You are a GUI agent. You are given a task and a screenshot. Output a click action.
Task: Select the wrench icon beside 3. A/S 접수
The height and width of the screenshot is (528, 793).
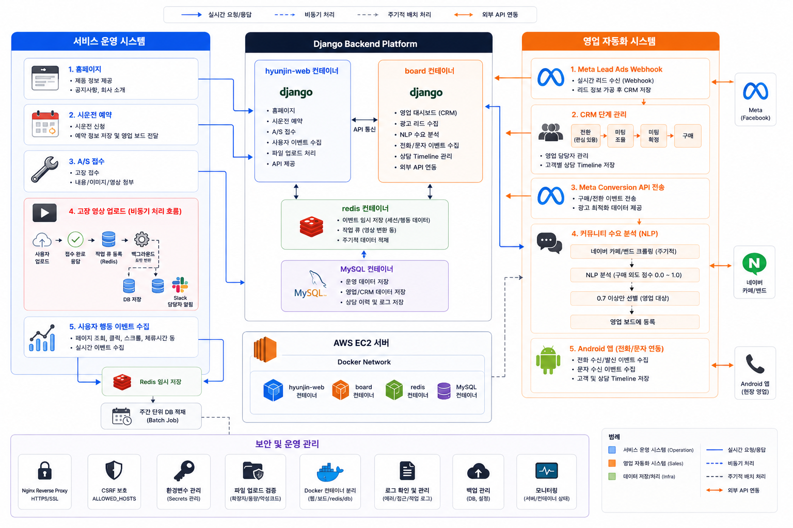pos(44,170)
